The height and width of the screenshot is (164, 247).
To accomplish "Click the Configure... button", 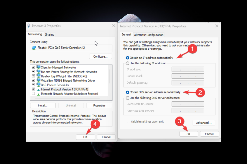I will (101, 56).
